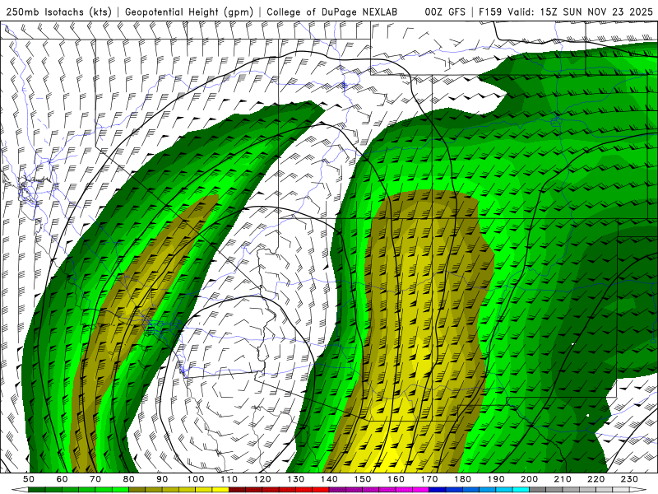The width and height of the screenshot is (658, 494).
Task: Click the 'Geopotential Height (gpm)' label
Action: point(189,12)
